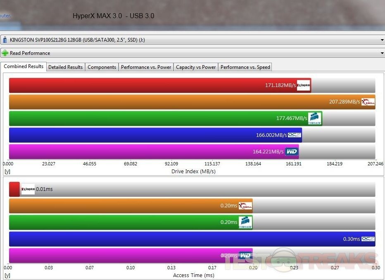Click the [y] label under Drive Index chart
The height and width of the screenshot is (280, 385).
(7, 171)
